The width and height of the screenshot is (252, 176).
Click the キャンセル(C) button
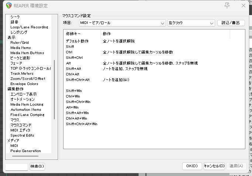(214, 166)
